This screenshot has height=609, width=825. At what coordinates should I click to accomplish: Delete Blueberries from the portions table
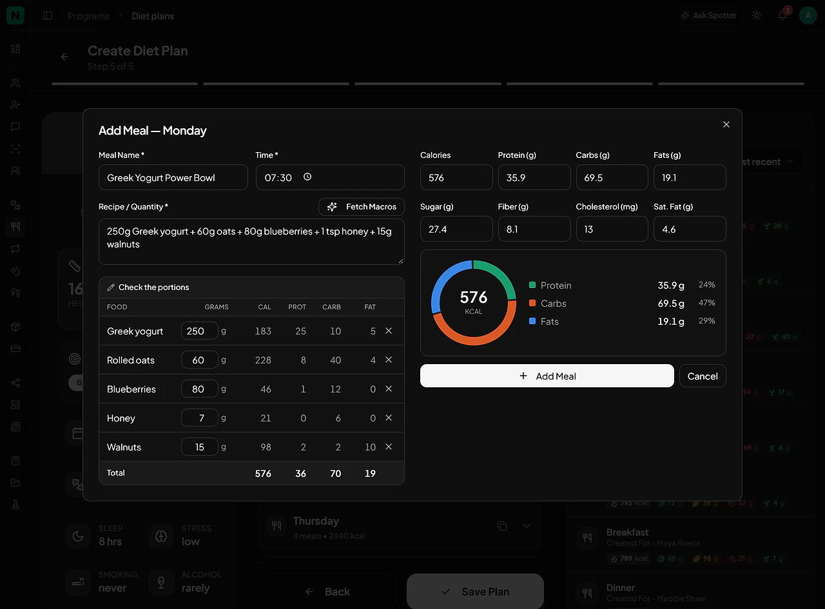pyautogui.click(x=389, y=389)
